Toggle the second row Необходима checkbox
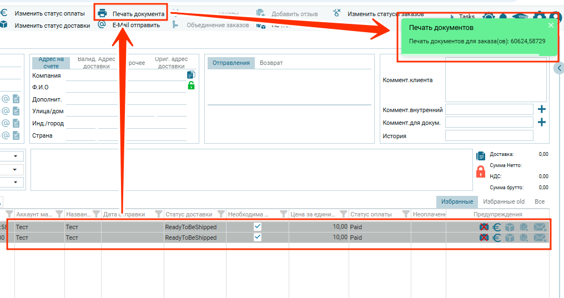The height and width of the screenshot is (298, 564). [x=258, y=237]
